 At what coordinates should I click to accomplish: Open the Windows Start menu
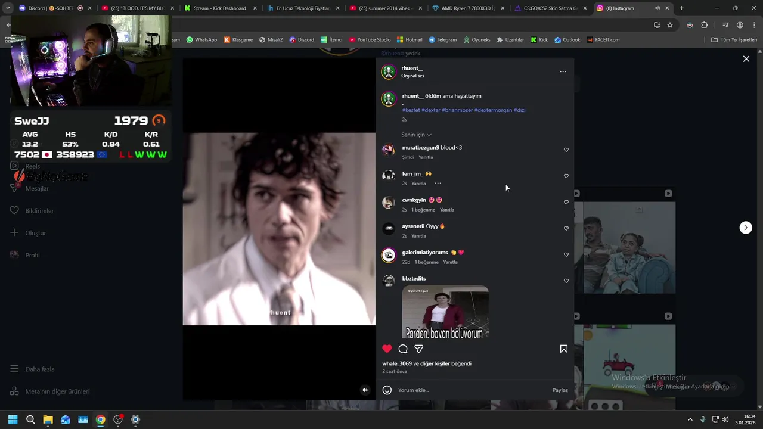click(x=13, y=419)
